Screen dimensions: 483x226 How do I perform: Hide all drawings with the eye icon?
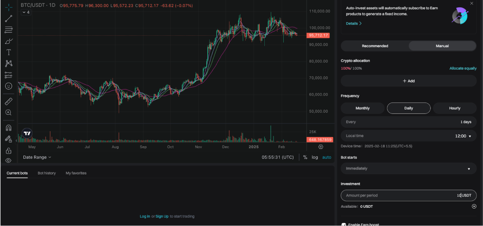pyautogui.click(x=9, y=160)
